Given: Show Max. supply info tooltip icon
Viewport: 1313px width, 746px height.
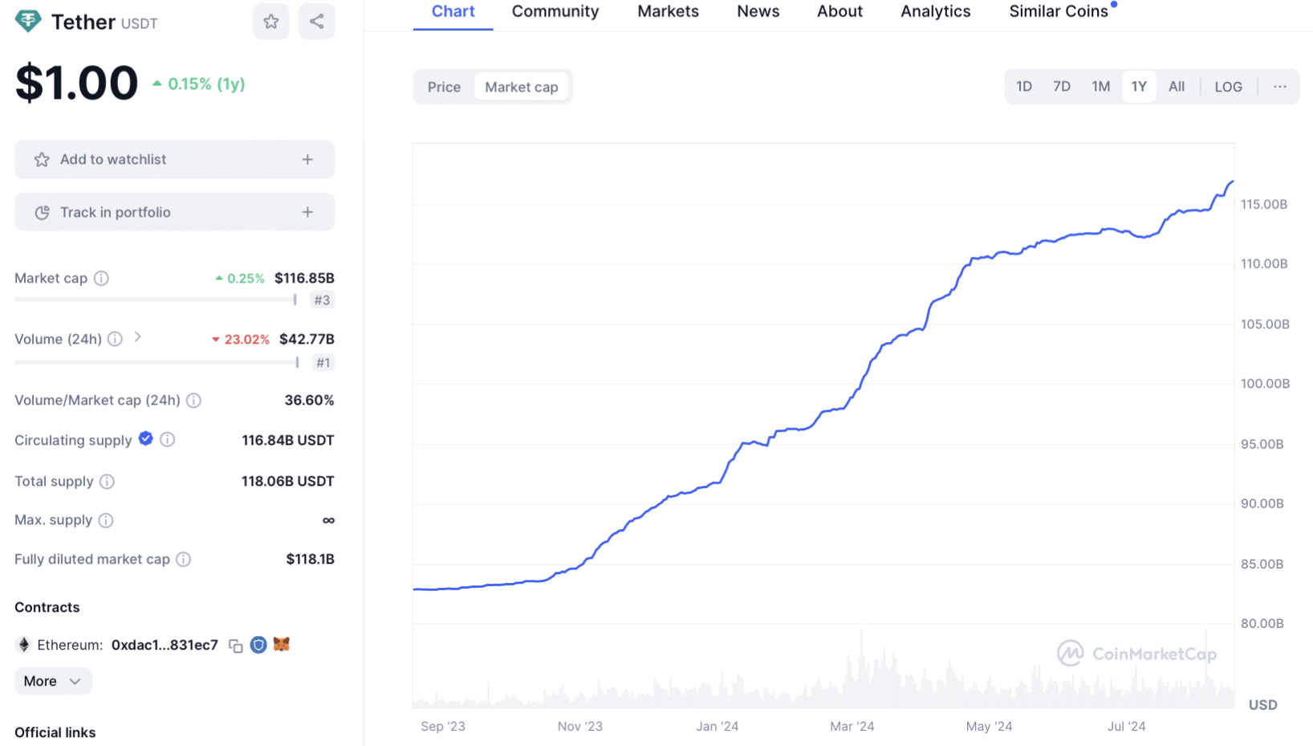Looking at the screenshot, I should [106, 520].
